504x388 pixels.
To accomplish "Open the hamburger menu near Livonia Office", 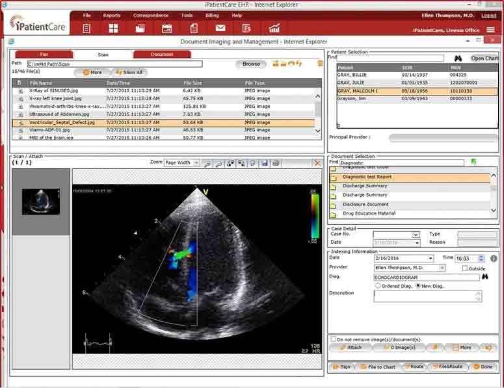I will (x=490, y=30).
